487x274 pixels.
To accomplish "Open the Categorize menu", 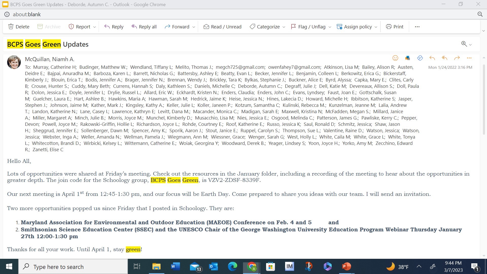I will point(265,27).
